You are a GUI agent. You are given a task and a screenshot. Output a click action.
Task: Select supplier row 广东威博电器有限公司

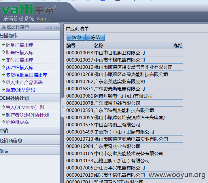(x=124, y=103)
